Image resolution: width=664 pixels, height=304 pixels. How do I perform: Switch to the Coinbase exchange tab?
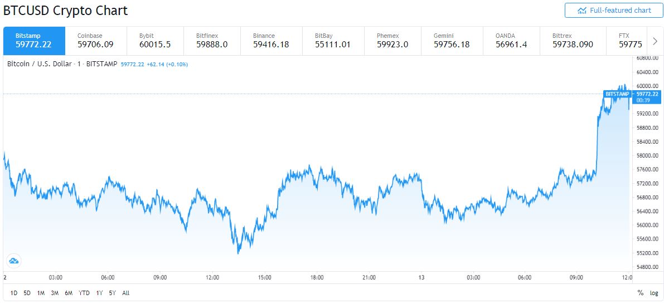95,41
